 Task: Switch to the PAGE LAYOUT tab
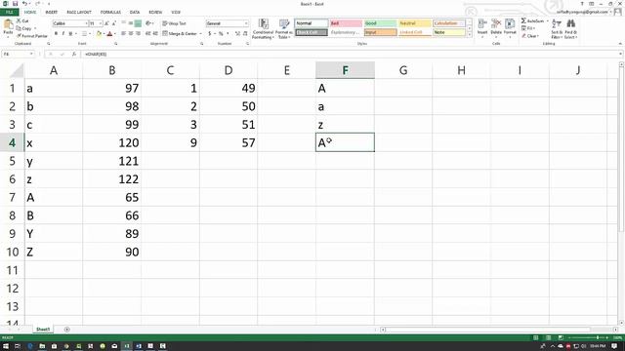coord(79,13)
